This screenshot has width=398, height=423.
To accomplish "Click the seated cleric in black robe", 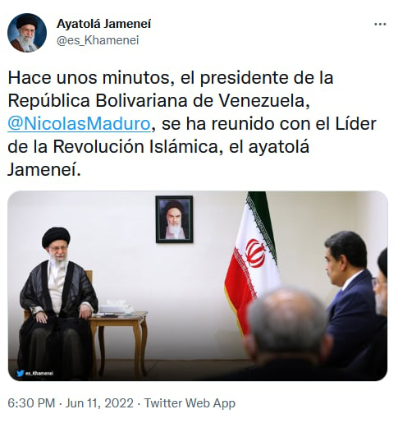I will (57, 302).
